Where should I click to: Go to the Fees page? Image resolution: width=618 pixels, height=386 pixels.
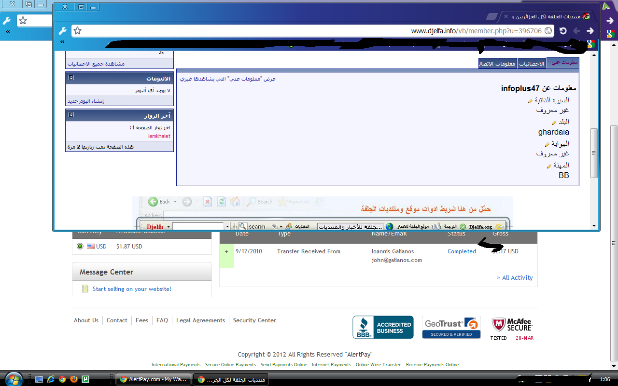[142, 320]
